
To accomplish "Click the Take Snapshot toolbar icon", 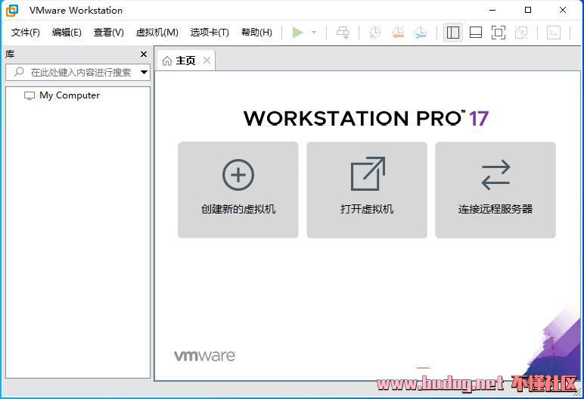I will click(374, 33).
